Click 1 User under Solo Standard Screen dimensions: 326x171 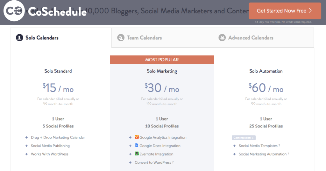[x=58, y=119]
